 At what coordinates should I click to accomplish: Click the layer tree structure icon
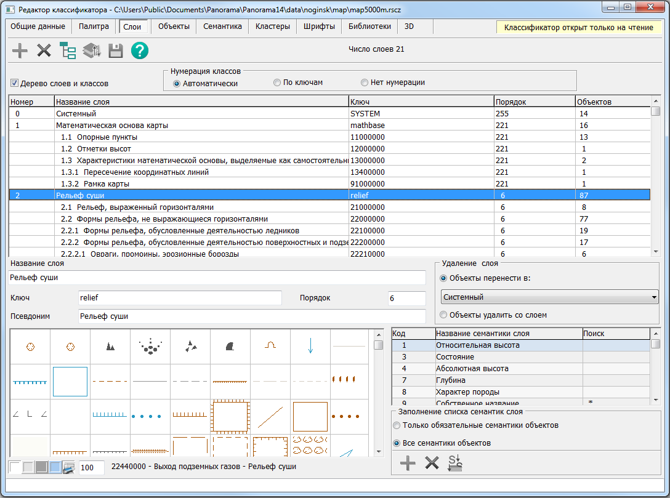[x=68, y=50]
